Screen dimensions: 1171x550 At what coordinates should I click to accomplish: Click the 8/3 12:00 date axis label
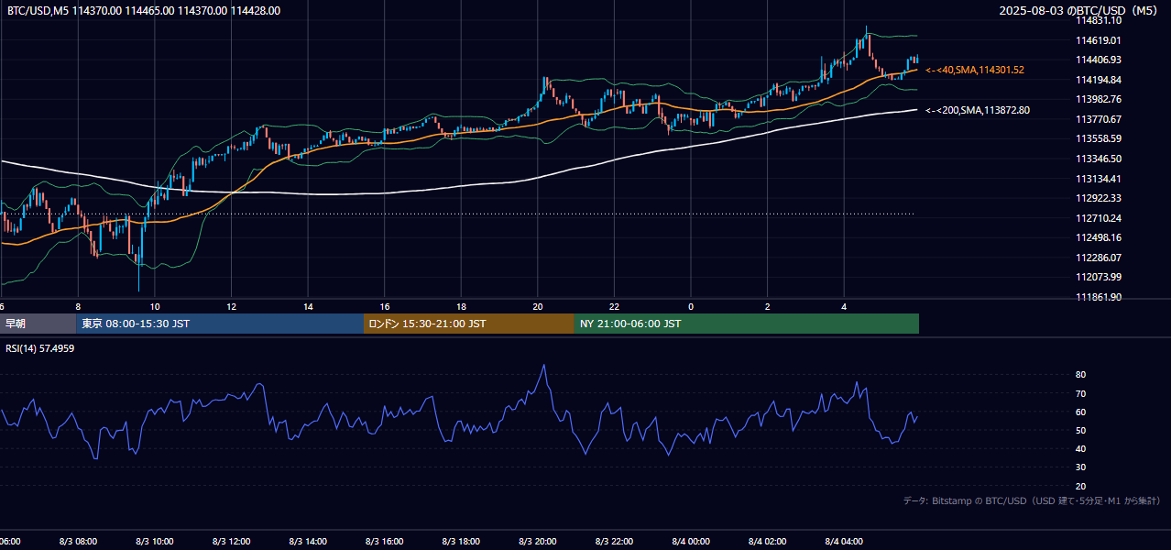[231, 542]
